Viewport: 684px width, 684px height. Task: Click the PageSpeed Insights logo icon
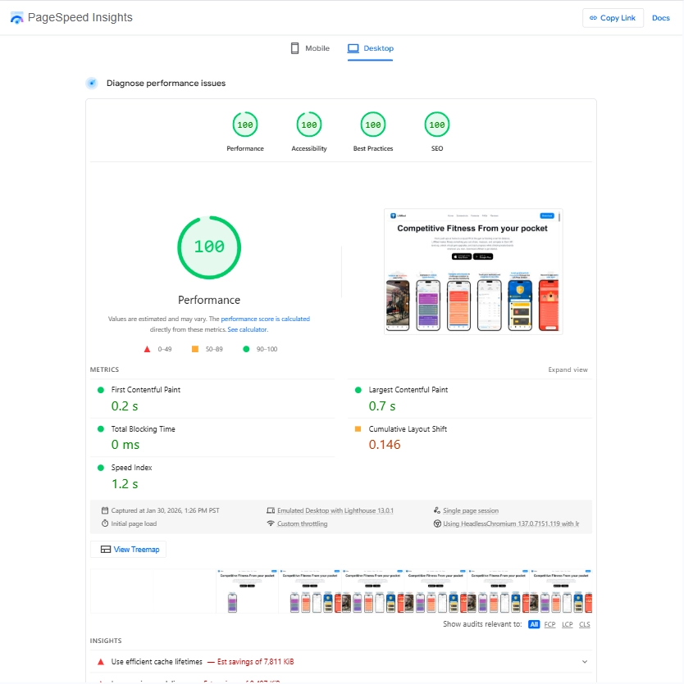[16, 16]
